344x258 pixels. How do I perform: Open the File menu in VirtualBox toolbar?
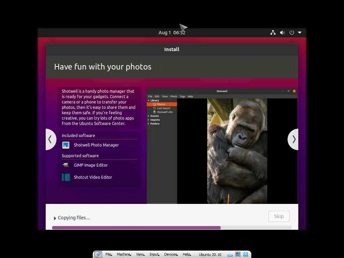(109, 254)
